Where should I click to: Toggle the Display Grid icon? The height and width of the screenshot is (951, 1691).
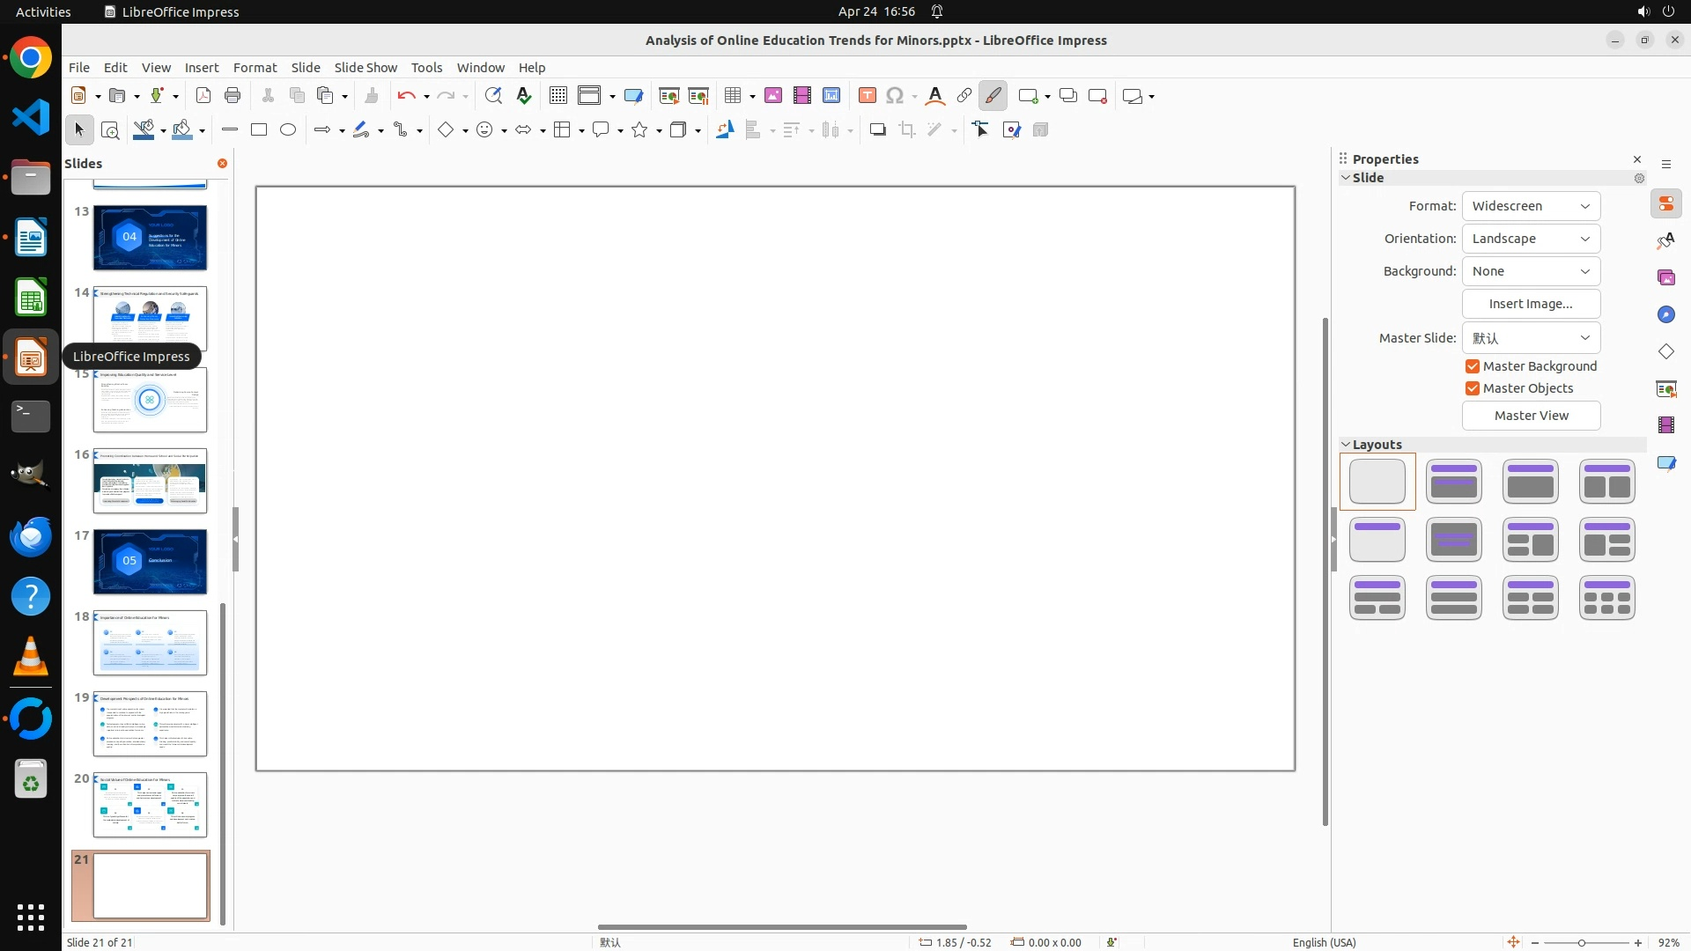[558, 96]
